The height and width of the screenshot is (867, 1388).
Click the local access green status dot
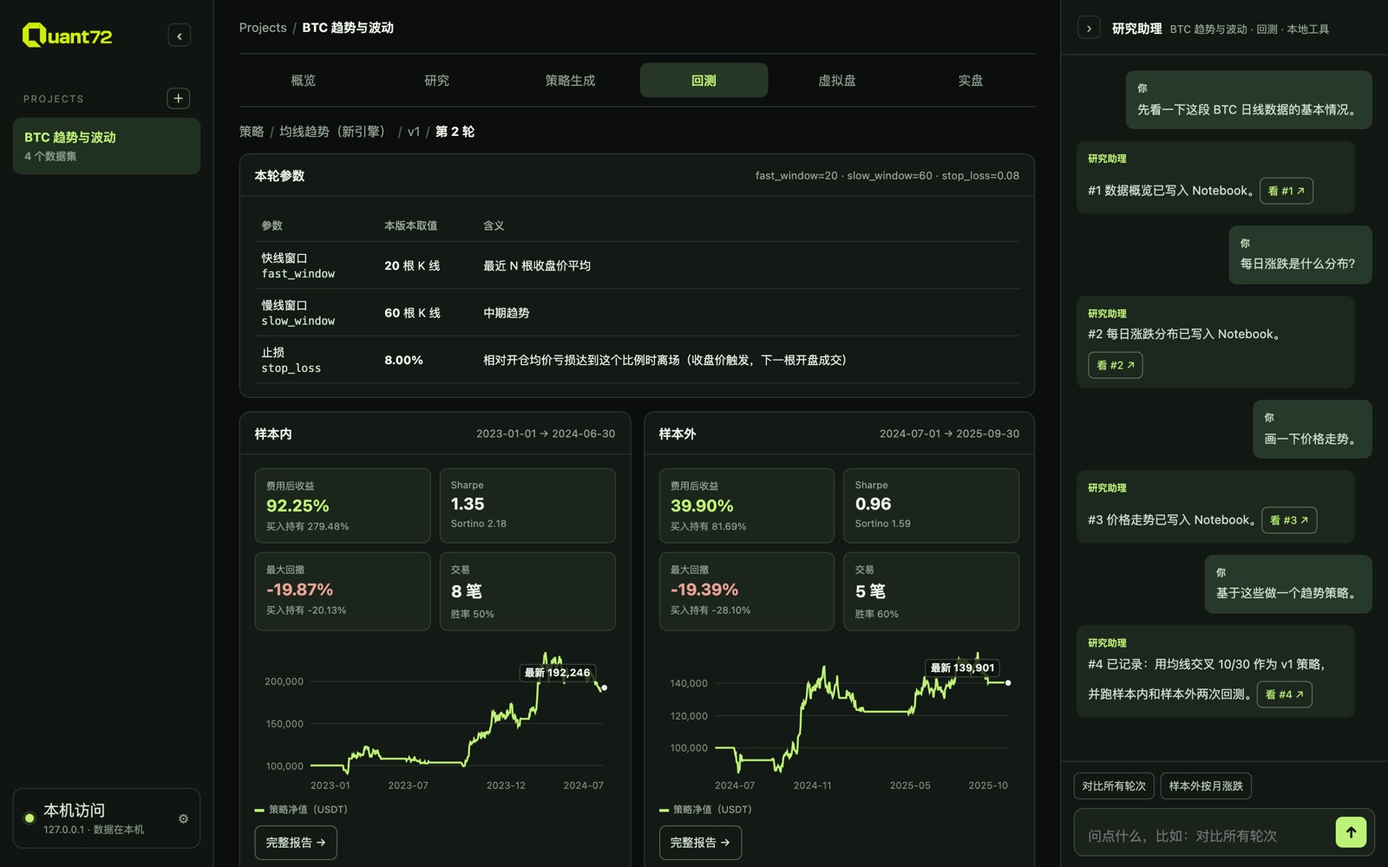click(29, 818)
